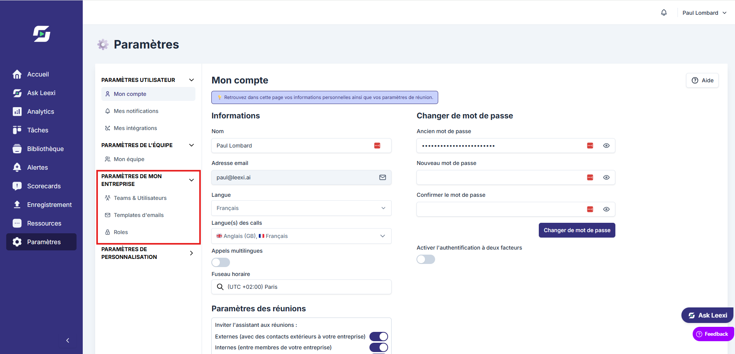Open the Aide help button

click(702, 80)
